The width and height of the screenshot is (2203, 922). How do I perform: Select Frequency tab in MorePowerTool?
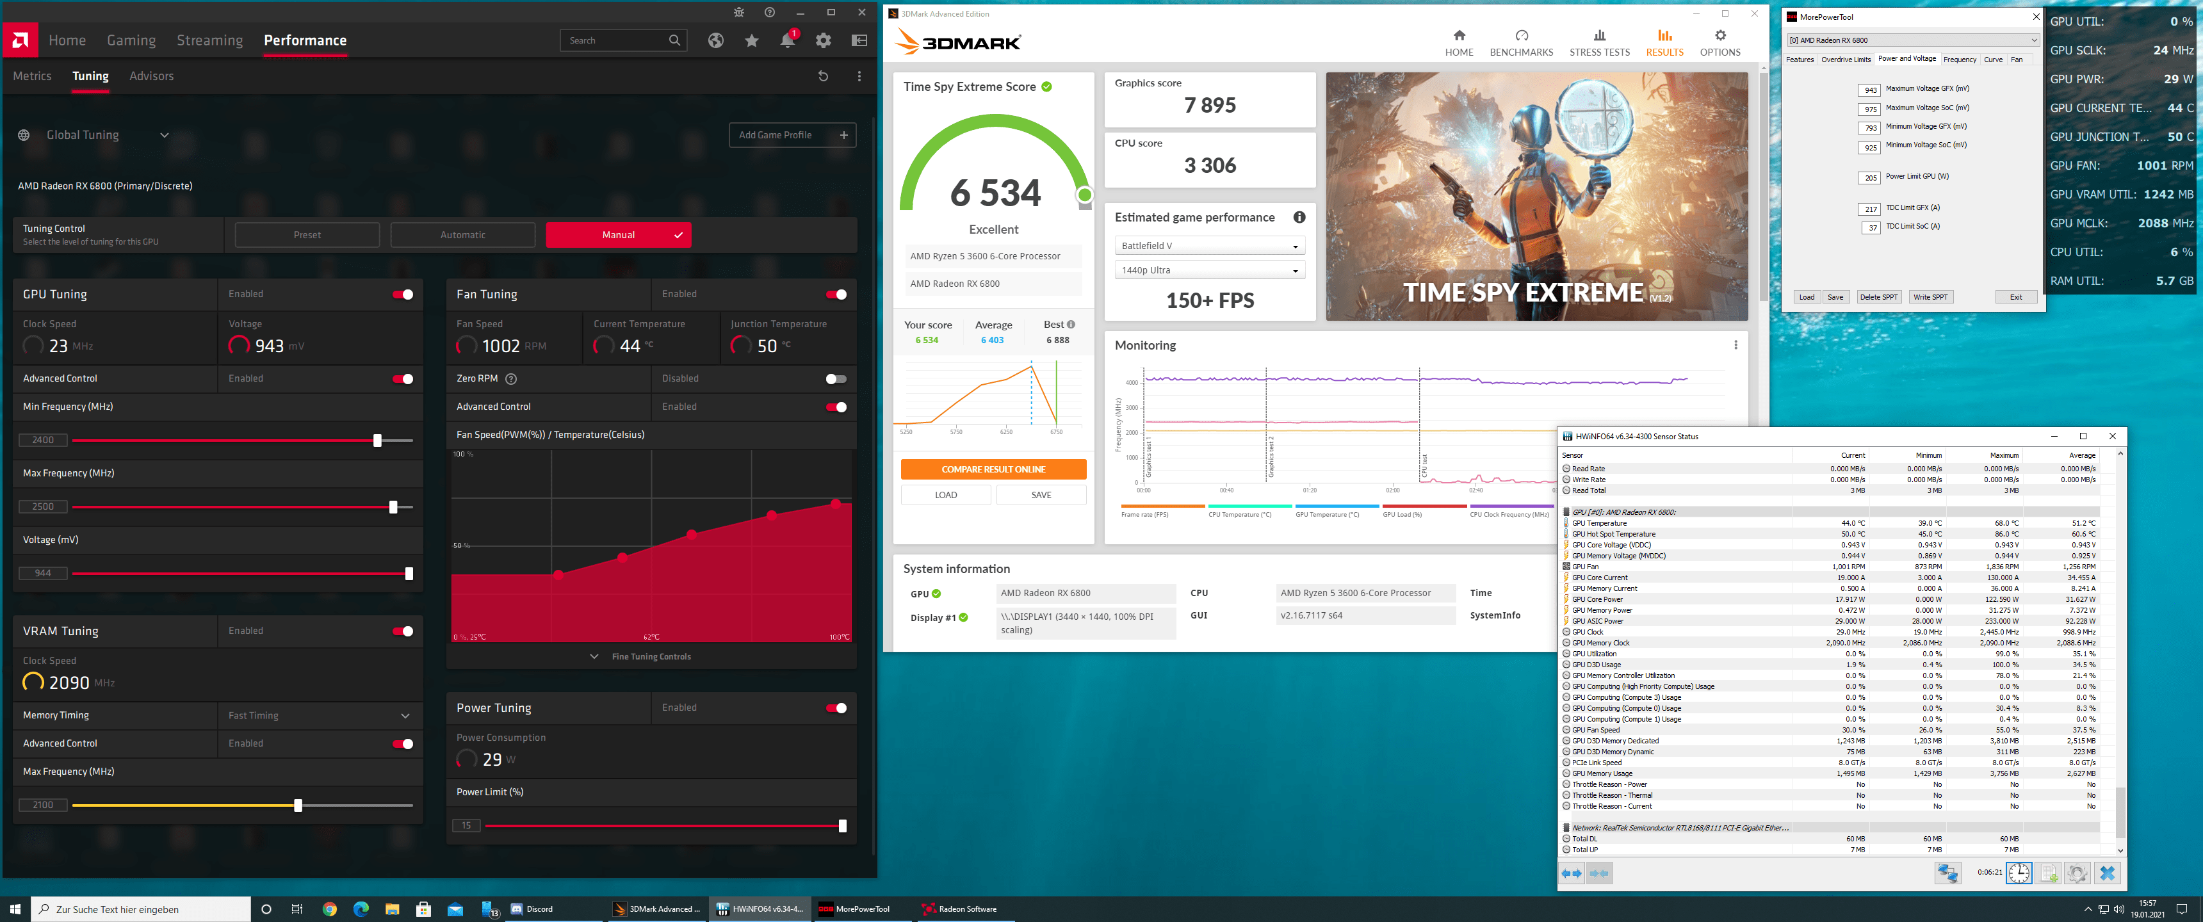tap(1959, 60)
